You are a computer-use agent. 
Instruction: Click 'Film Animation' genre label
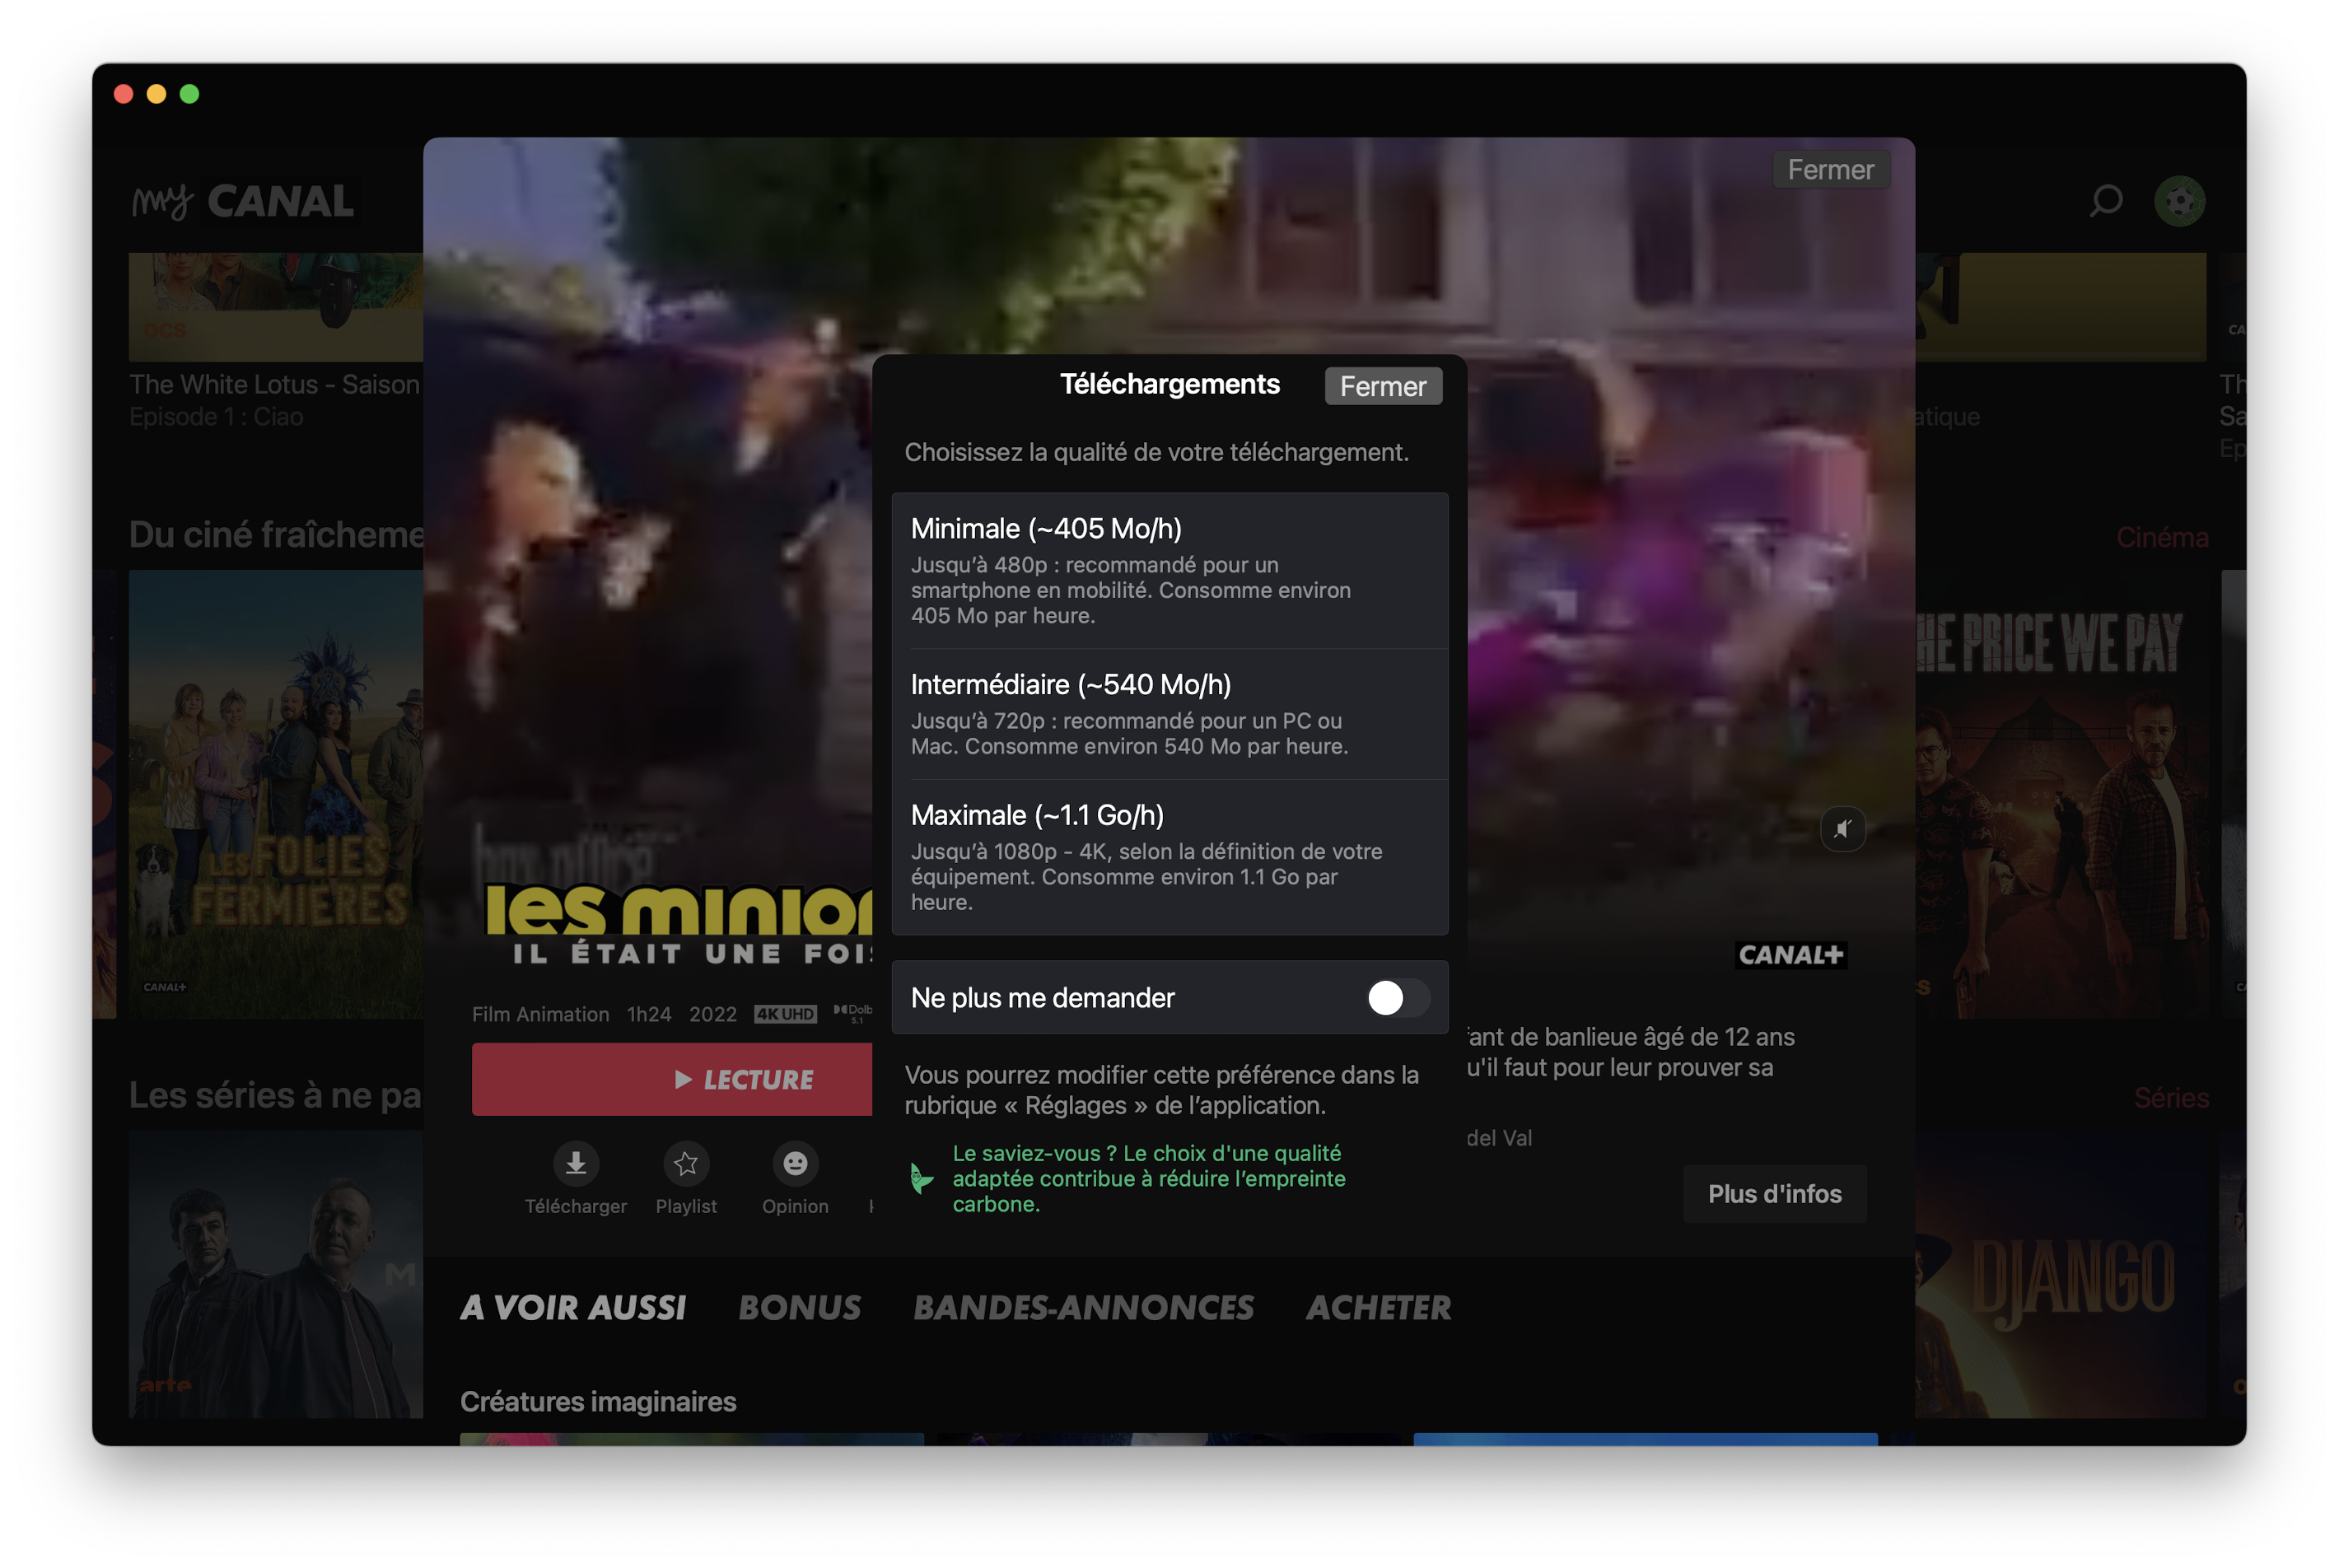click(x=540, y=1014)
